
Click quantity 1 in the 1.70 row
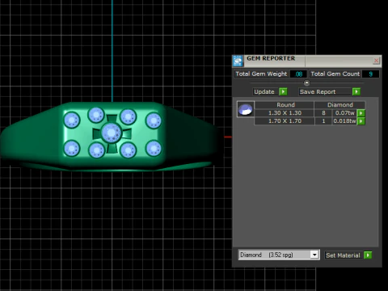click(x=323, y=121)
